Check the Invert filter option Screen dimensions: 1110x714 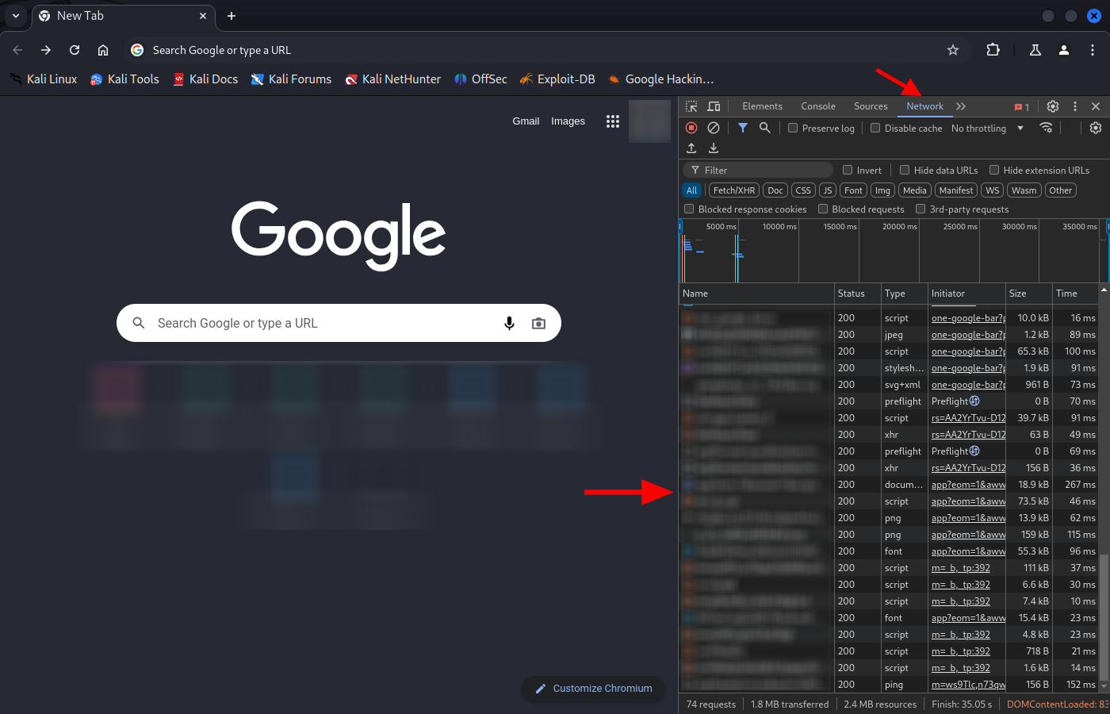(848, 170)
